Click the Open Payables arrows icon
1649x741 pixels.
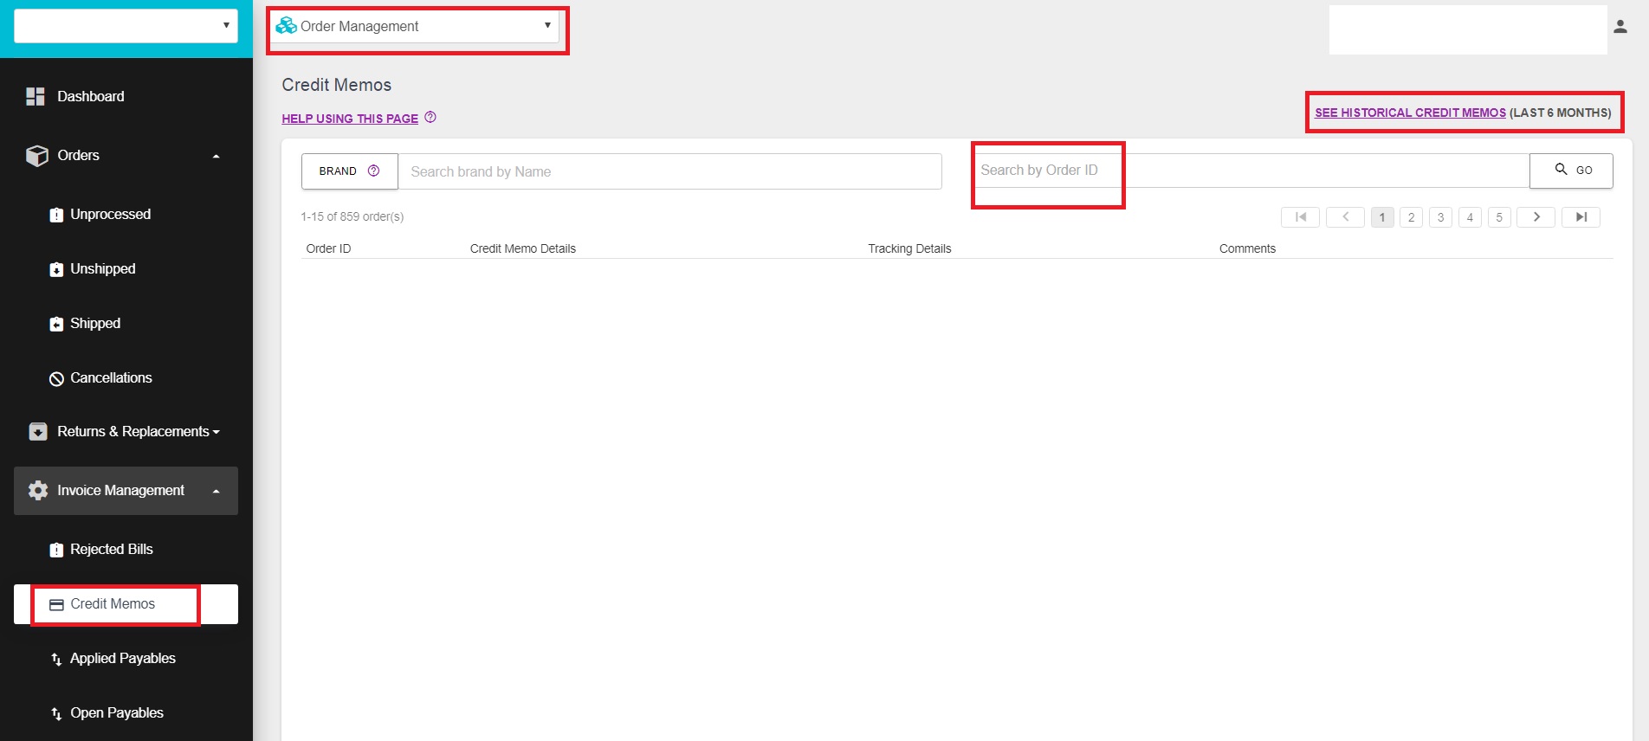coord(56,713)
